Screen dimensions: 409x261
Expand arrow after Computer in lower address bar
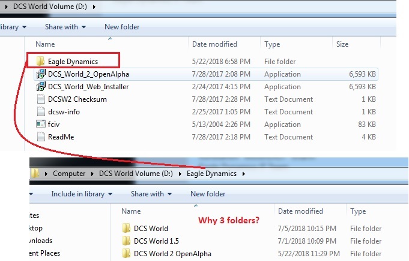click(x=92, y=174)
